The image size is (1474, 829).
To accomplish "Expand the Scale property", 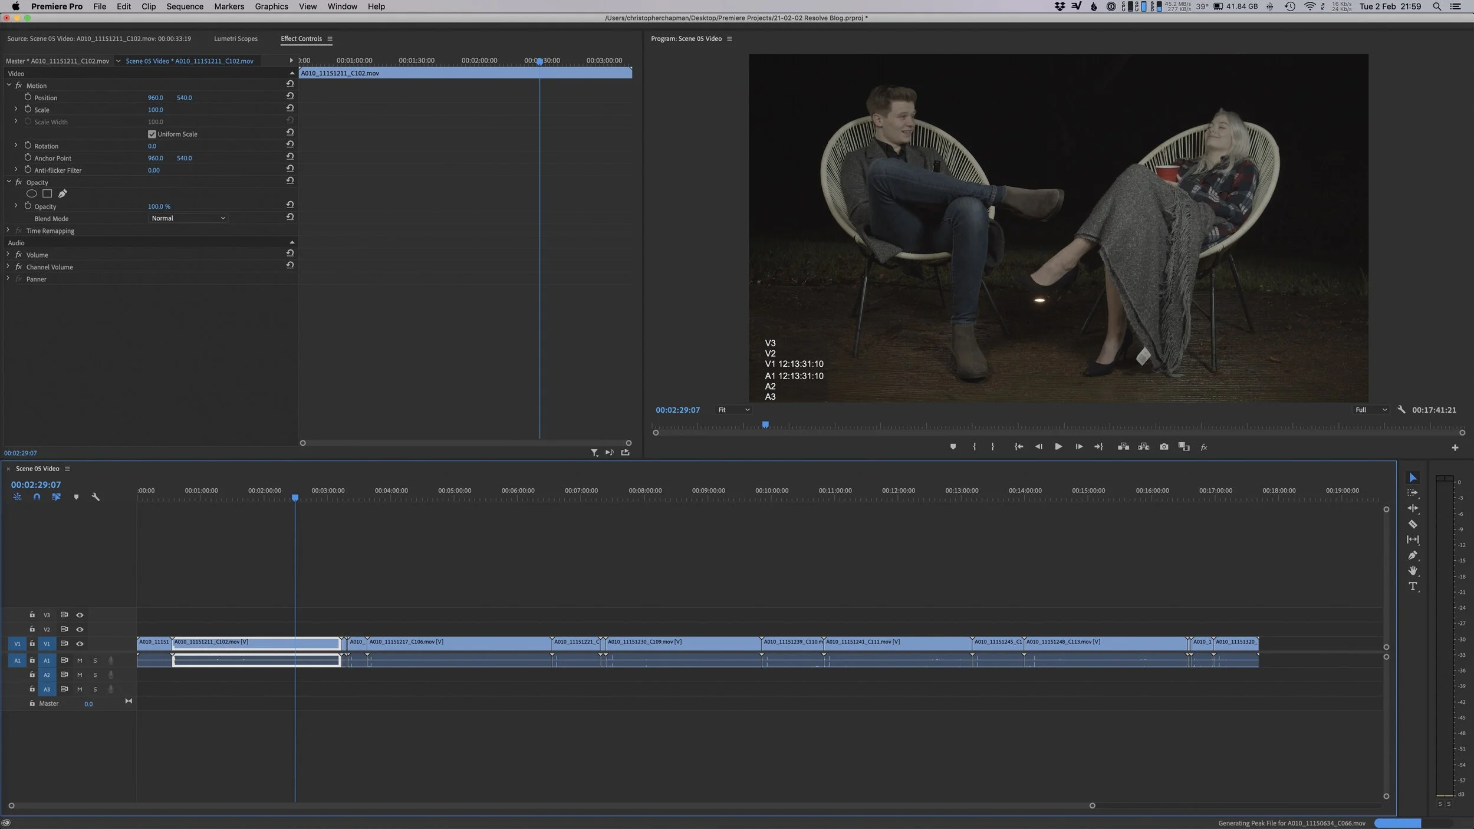I will pyautogui.click(x=16, y=109).
